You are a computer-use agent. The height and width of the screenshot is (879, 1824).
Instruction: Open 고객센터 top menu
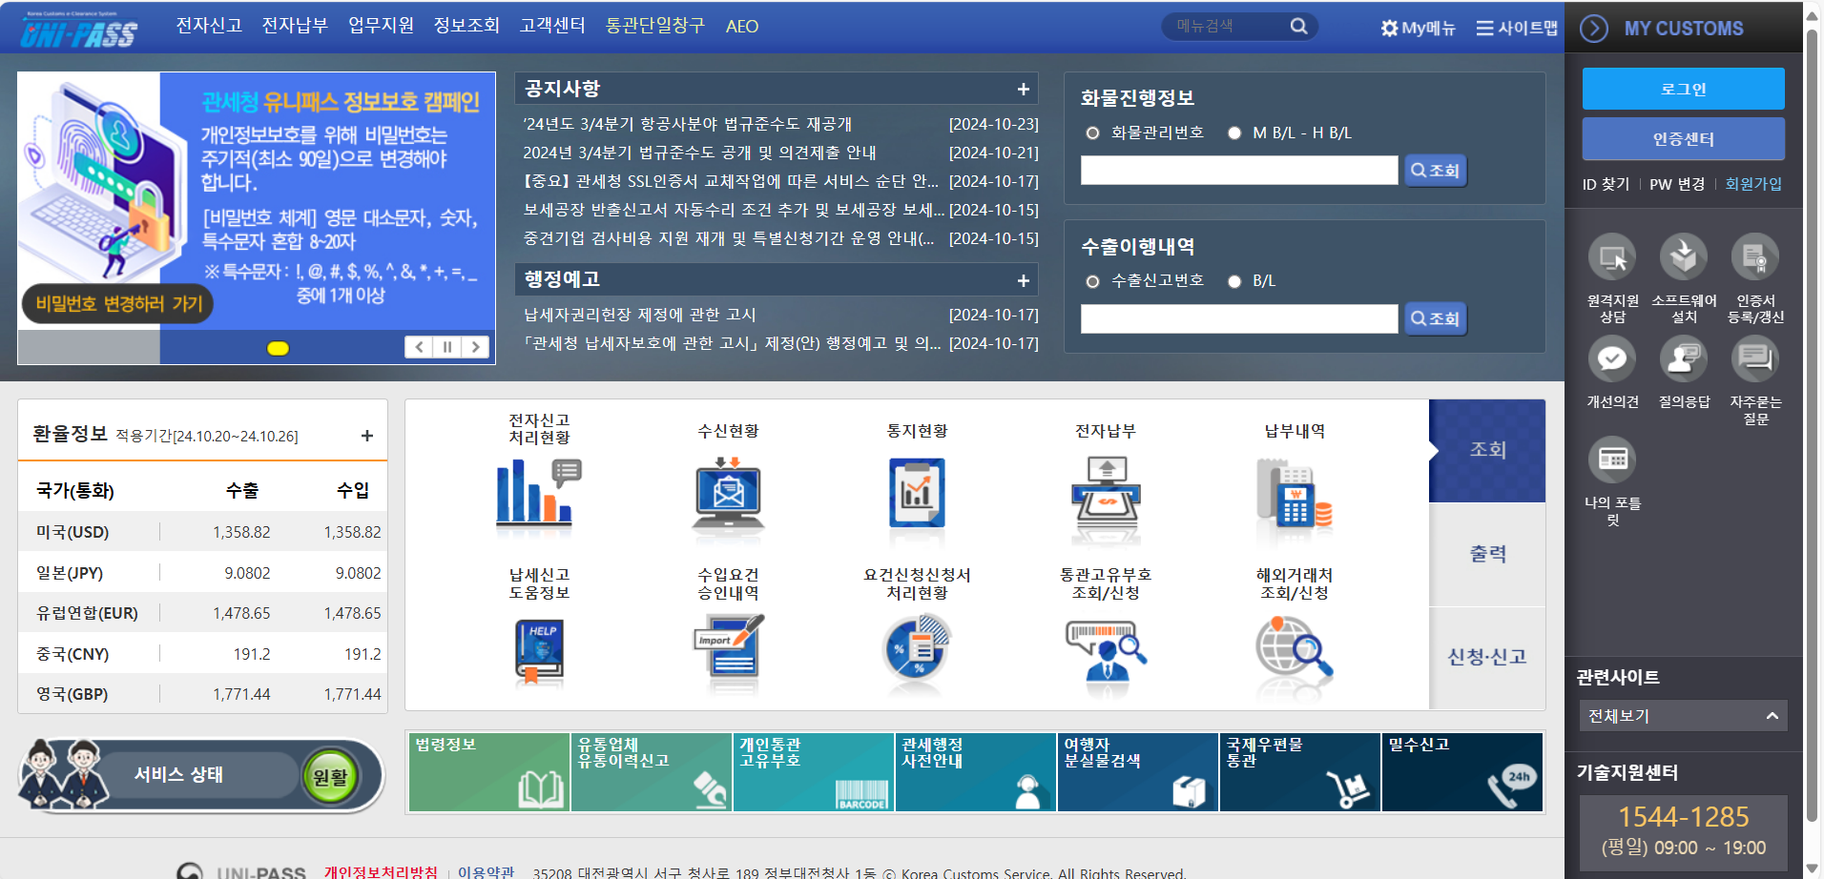[x=552, y=26]
